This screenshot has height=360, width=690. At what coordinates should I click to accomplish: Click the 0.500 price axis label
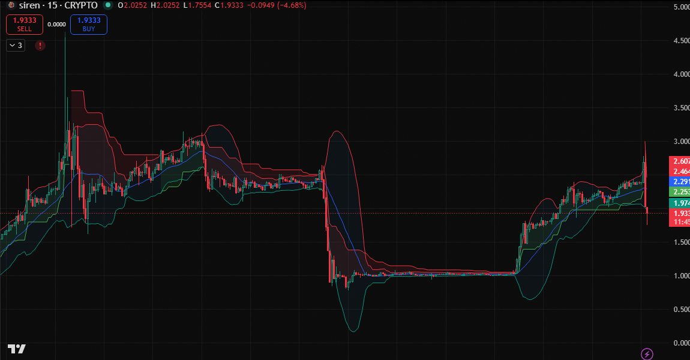click(x=682, y=310)
